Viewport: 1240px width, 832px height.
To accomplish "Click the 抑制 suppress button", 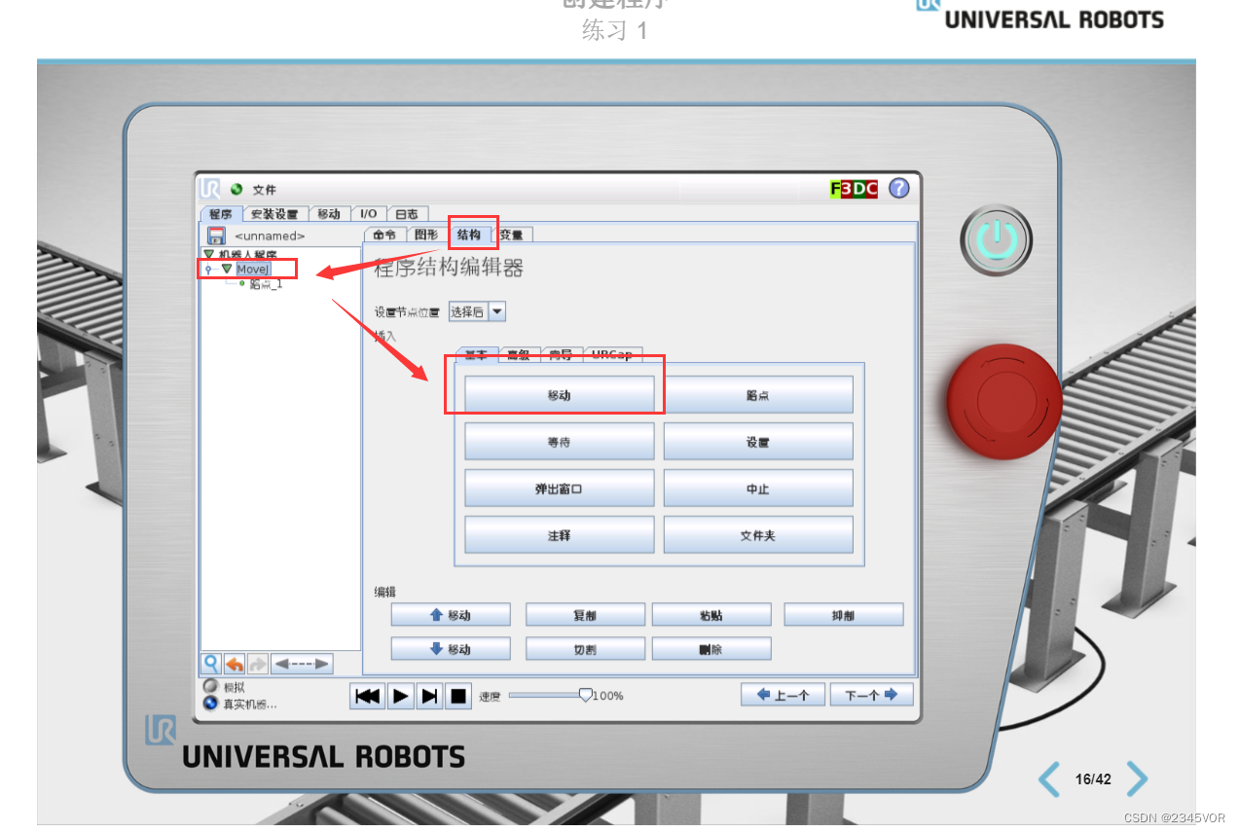I will (x=844, y=615).
